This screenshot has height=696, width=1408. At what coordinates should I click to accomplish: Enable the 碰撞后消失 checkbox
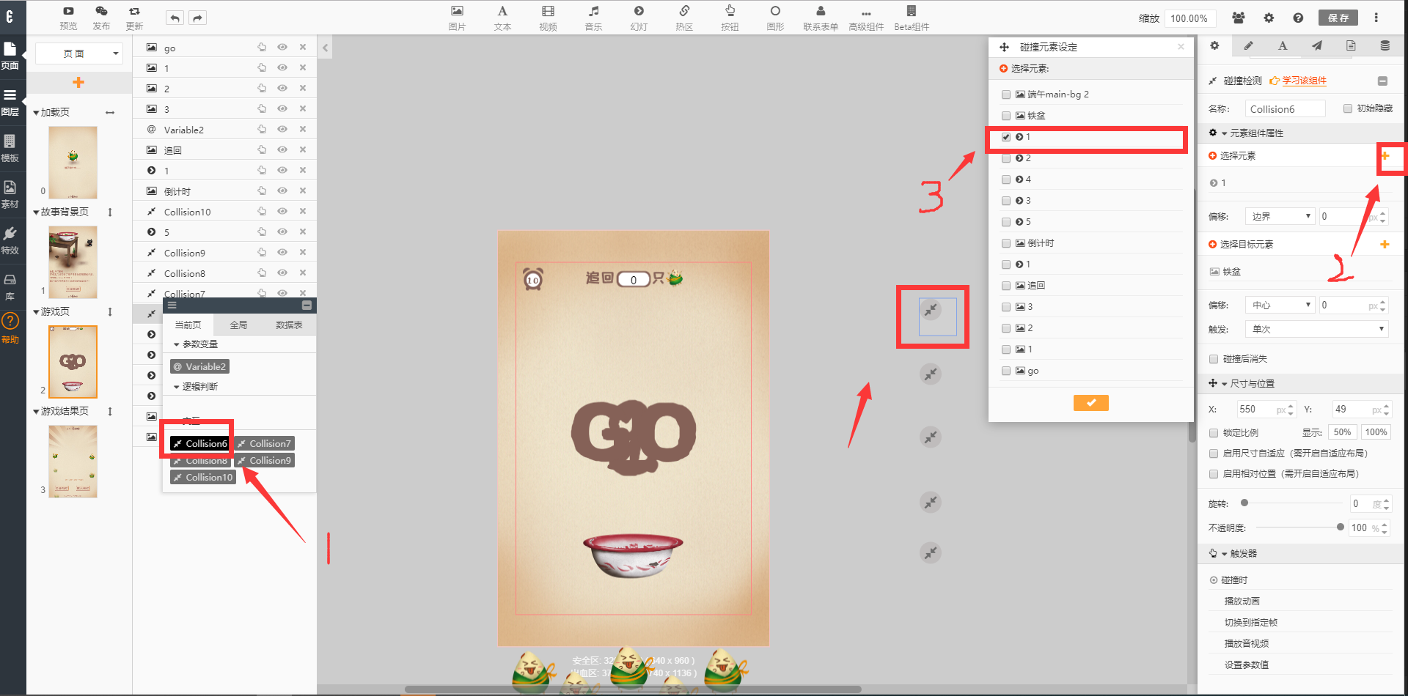click(1214, 359)
